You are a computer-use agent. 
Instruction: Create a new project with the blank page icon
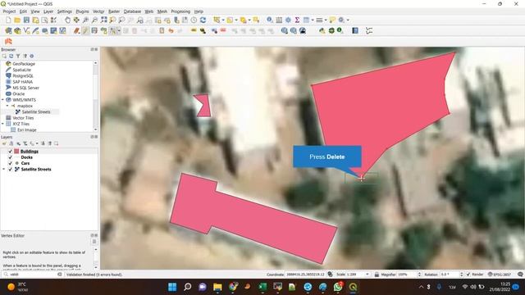pyautogui.click(x=8, y=20)
